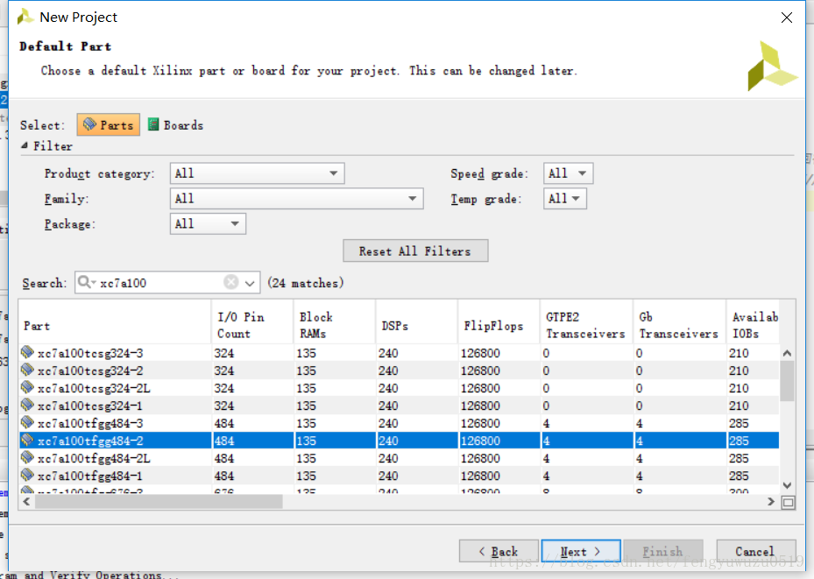
Task: Click chip icon of xc7a100tfgg484-2
Action: pos(27,441)
